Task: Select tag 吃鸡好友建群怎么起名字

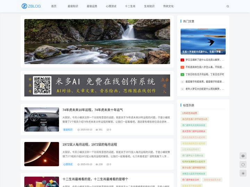Action: (x=194, y=162)
